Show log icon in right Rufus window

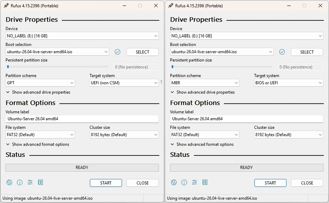pos(205,182)
